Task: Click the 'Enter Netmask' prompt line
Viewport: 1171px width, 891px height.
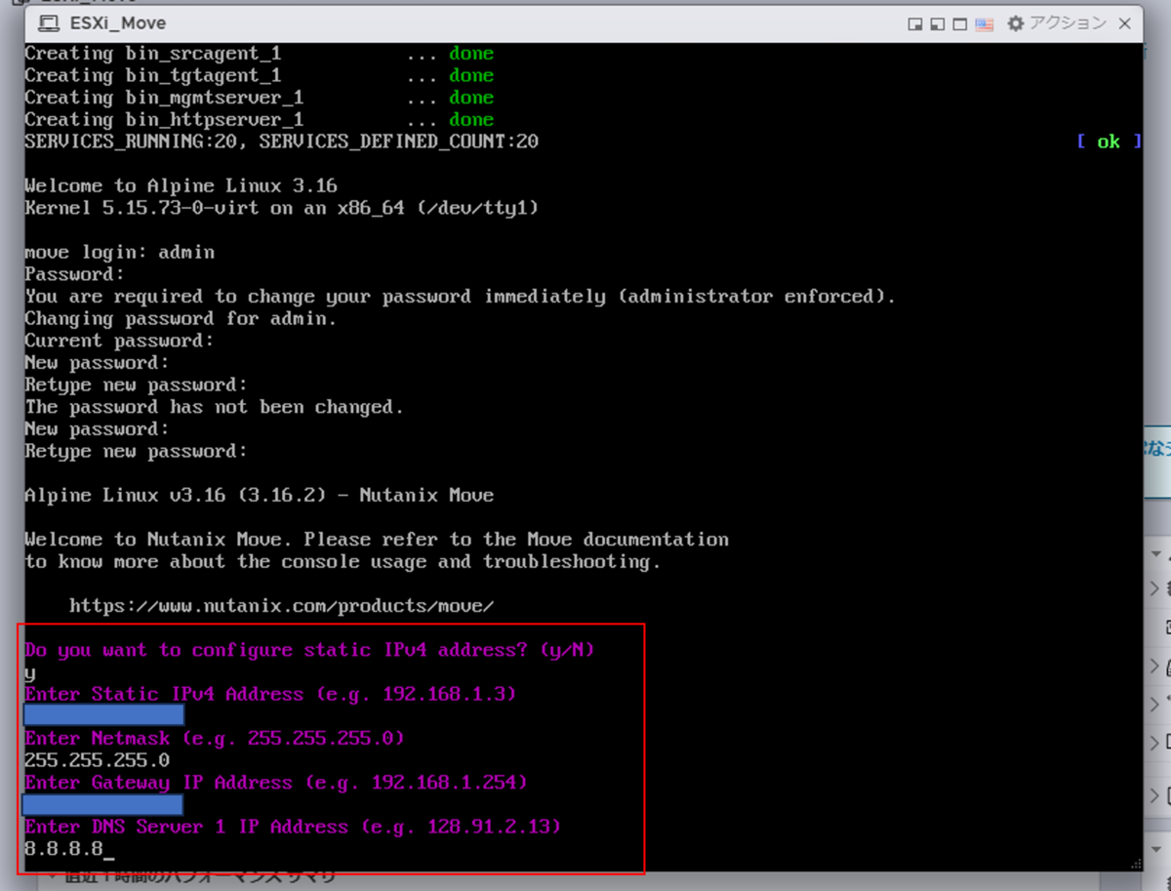Action: 215,739
